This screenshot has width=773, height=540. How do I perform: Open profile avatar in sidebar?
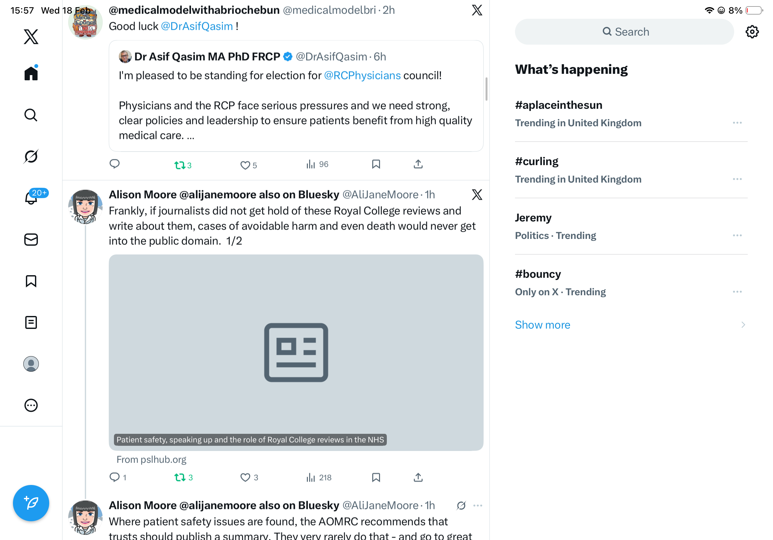(31, 364)
